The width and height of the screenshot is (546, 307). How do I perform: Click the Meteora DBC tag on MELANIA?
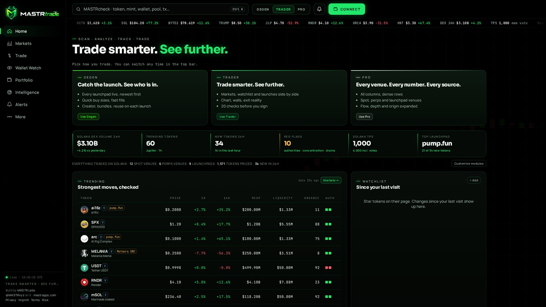[x=126, y=251]
